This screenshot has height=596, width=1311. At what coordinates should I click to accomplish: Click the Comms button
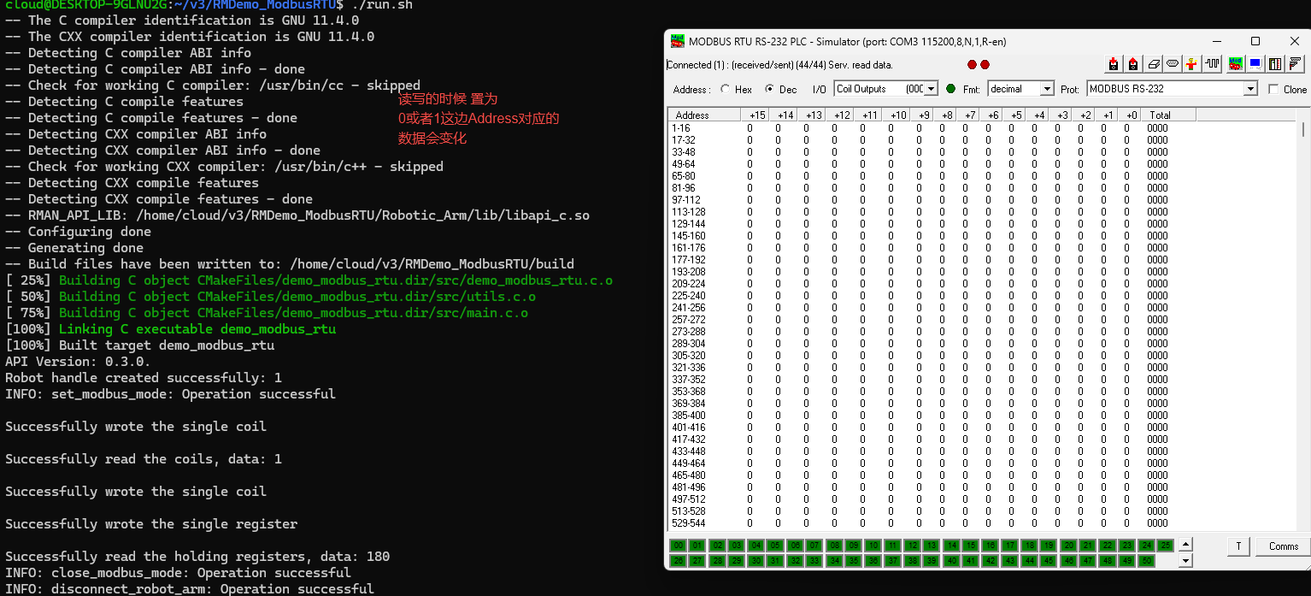(1283, 546)
